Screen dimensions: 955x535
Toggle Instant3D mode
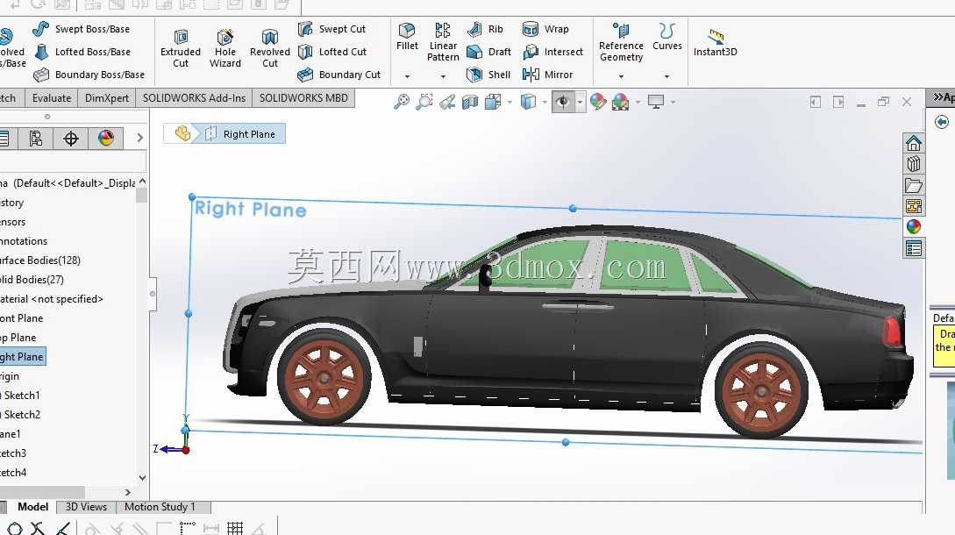click(x=715, y=43)
